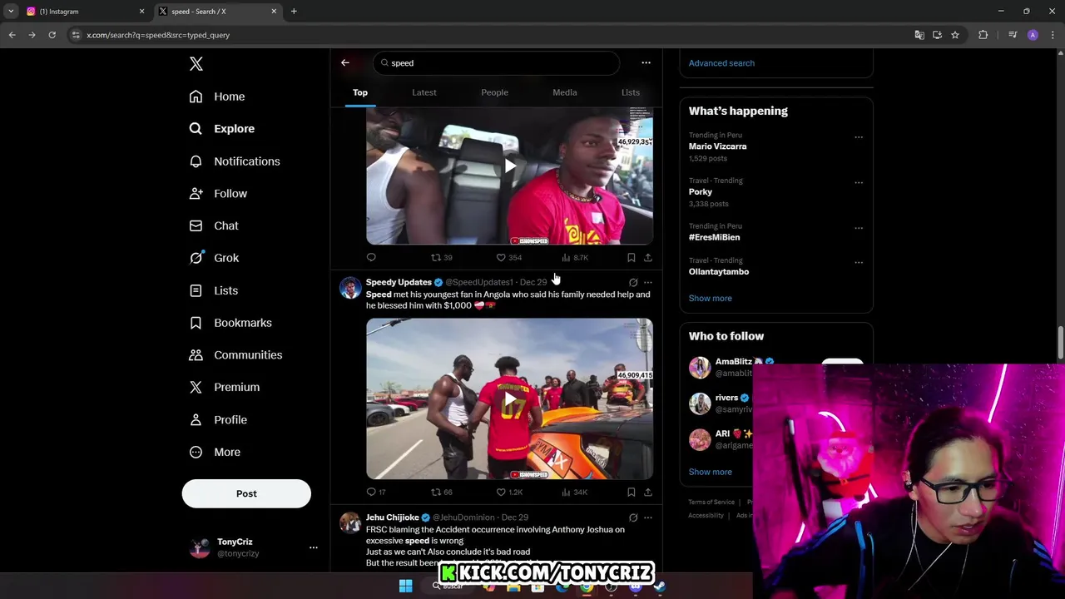Open the Advanced search link

coord(721,63)
